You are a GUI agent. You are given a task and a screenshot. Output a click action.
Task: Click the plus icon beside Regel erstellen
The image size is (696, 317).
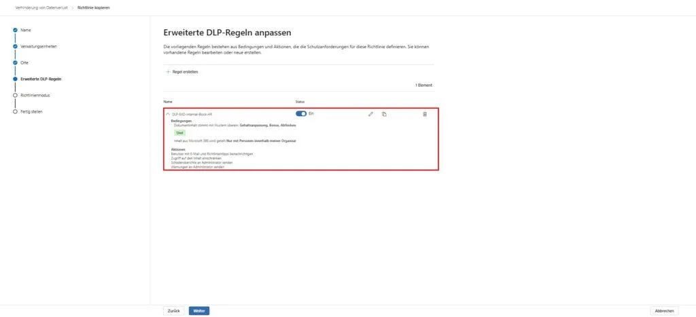(x=168, y=71)
